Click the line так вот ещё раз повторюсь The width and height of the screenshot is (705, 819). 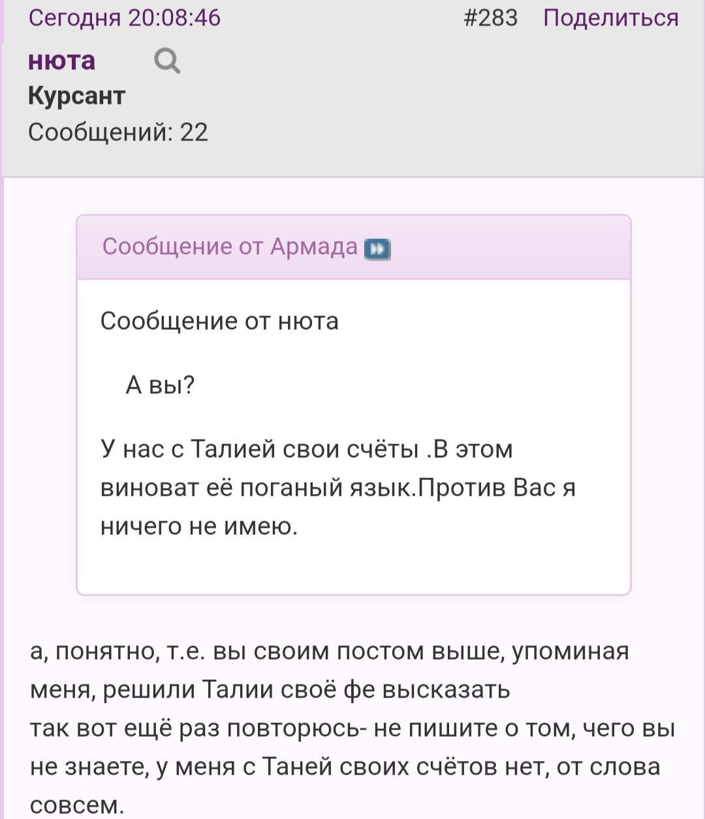click(352, 728)
